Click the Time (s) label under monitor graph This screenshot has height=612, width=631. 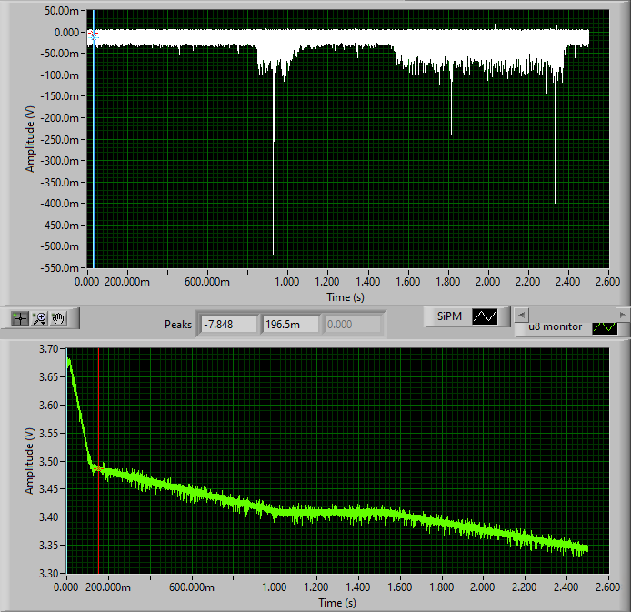337,602
